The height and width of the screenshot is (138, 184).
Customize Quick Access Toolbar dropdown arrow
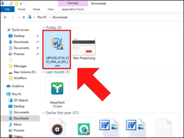[x=21, y=3]
